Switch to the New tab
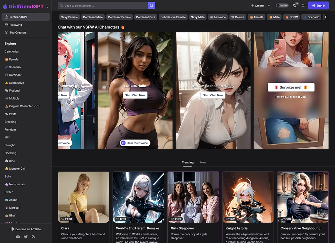Image resolution: width=335 pixels, height=243 pixels. (x=203, y=162)
